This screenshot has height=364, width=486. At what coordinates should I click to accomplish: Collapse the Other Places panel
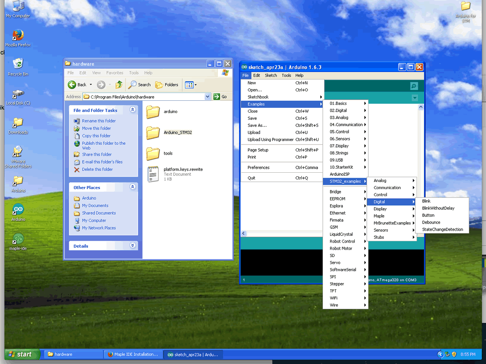(133, 186)
